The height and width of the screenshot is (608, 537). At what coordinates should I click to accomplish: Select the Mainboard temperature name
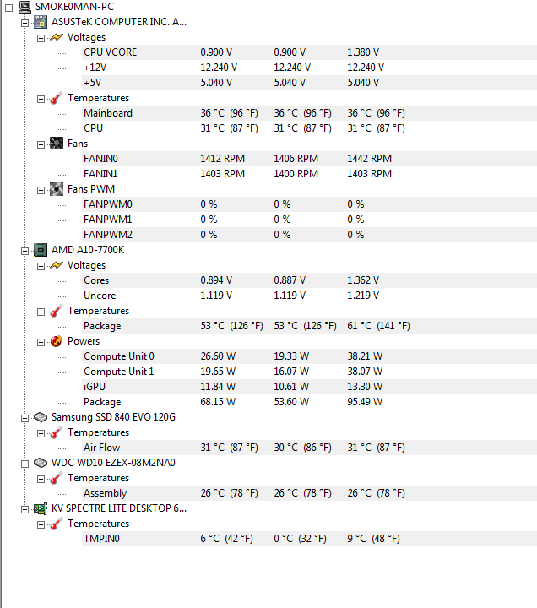[x=108, y=113]
